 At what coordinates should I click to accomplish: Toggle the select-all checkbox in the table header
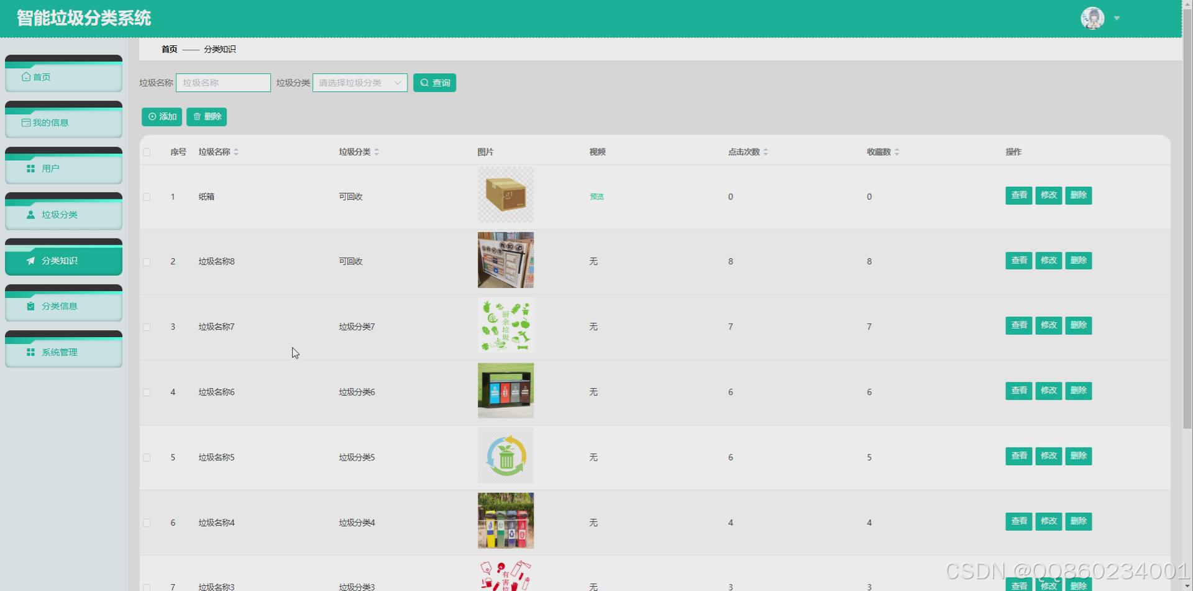[x=147, y=152]
